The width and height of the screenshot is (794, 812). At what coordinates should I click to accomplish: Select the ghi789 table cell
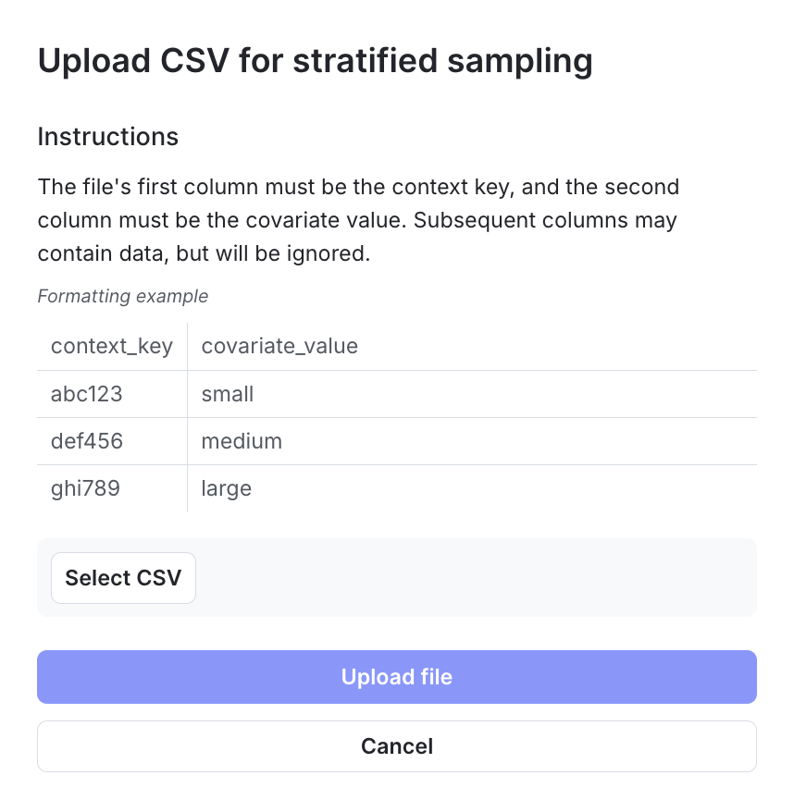[x=85, y=488]
